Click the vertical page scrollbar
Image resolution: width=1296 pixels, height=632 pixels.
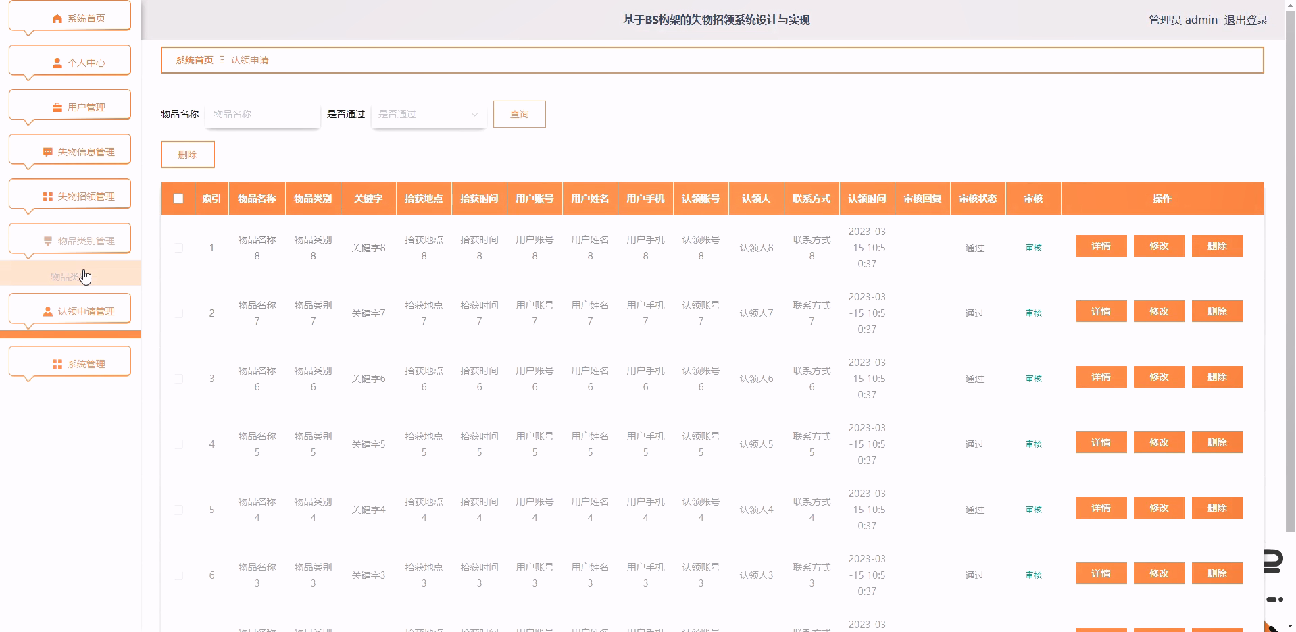pos(1290,270)
